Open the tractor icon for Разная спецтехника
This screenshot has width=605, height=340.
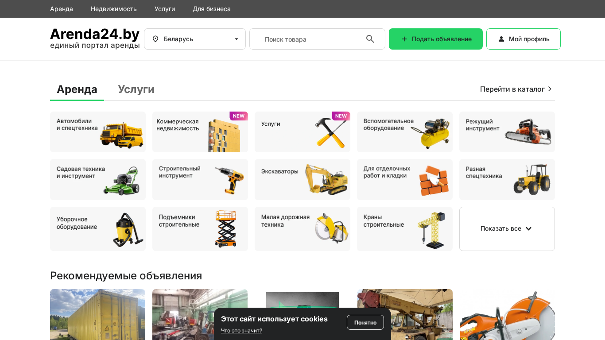pyautogui.click(x=532, y=179)
